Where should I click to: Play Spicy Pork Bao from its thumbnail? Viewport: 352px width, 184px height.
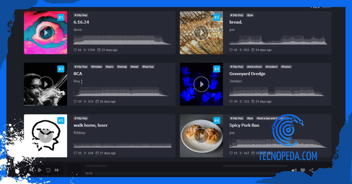(202, 136)
